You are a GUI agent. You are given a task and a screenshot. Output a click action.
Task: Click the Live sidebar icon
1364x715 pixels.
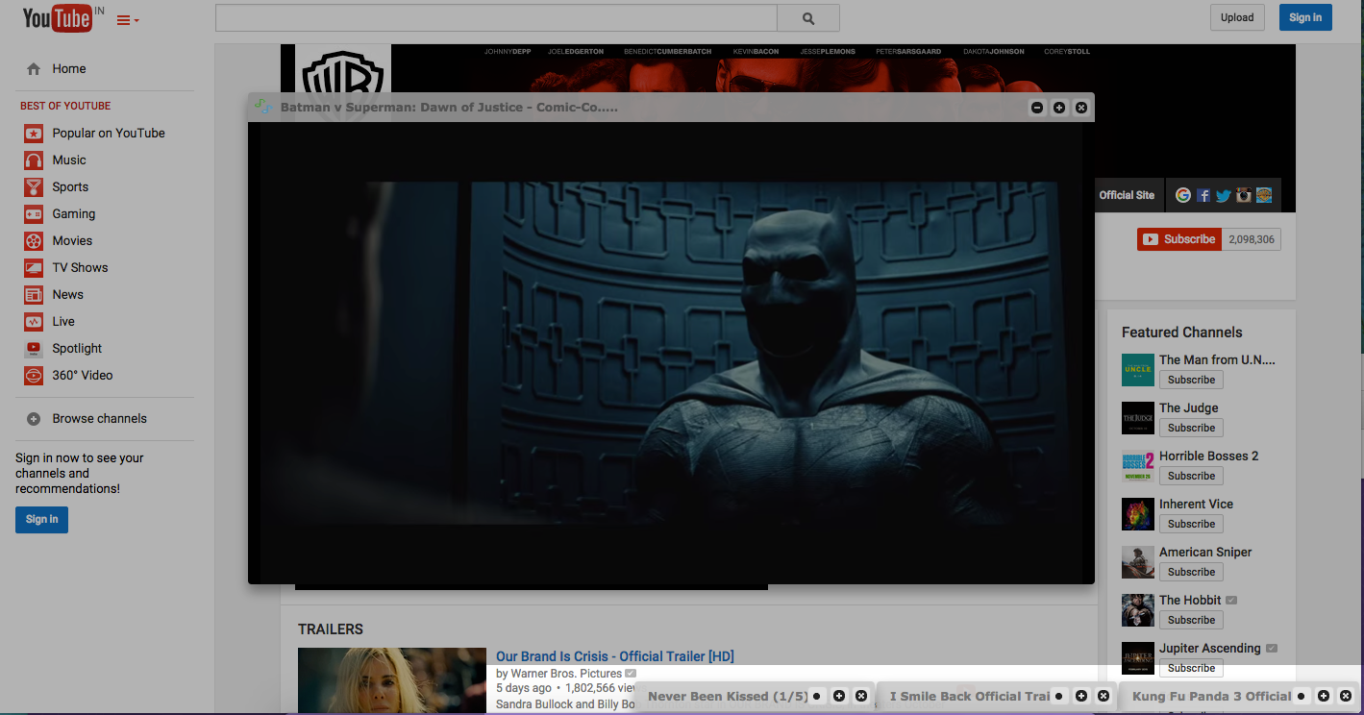point(34,322)
